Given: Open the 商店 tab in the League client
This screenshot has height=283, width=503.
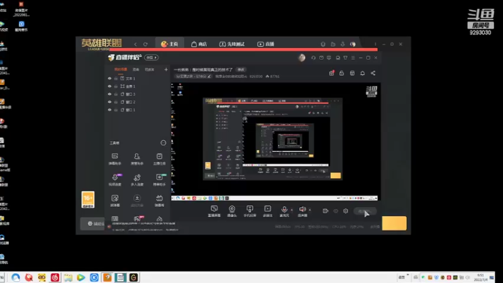Looking at the screenshot, I should tap(199, 44).
